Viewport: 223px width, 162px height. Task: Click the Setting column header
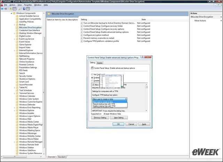(x=108, y=19)
